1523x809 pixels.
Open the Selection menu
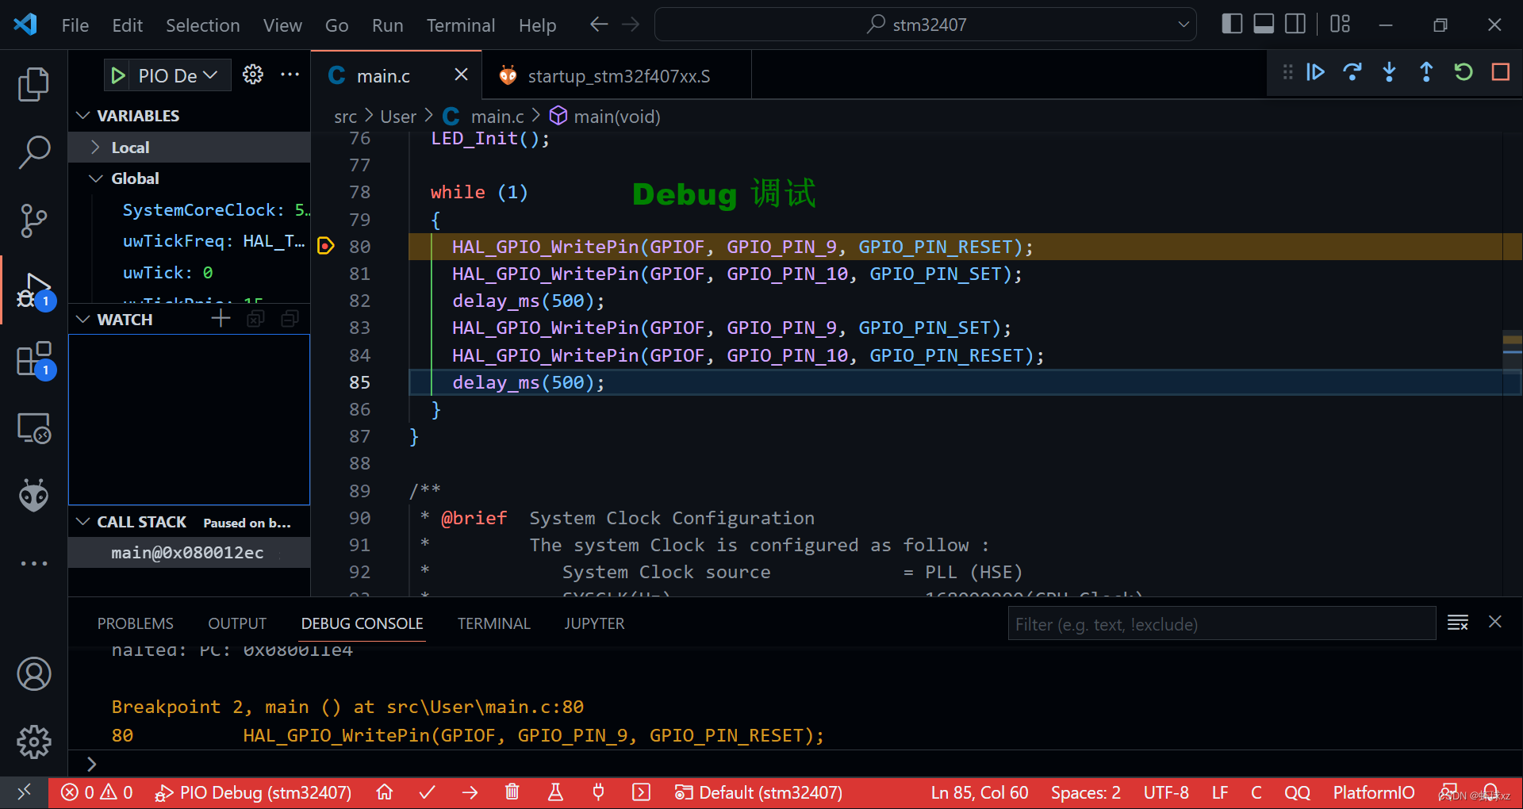[202, 25]
